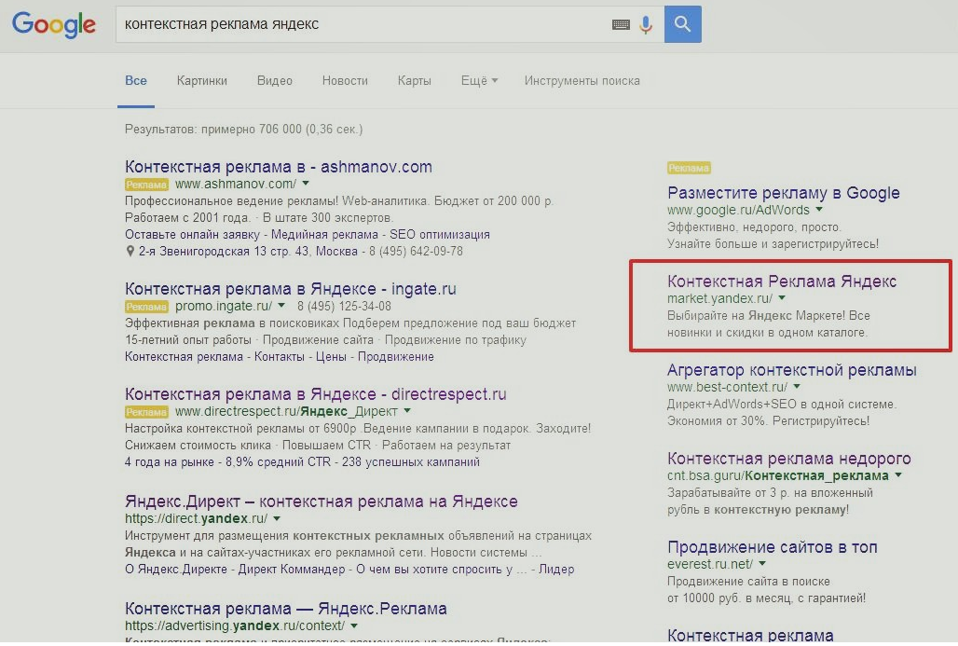The width and height of the screenshot is (958, 646).
Task: Open arrow menu next to market.yandex.ru
Action: tap(782, 299)
